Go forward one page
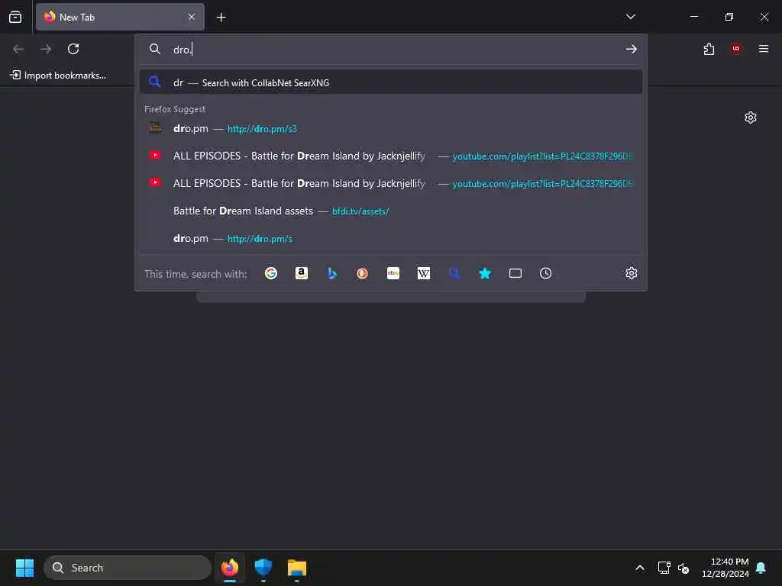 [46, 49]
